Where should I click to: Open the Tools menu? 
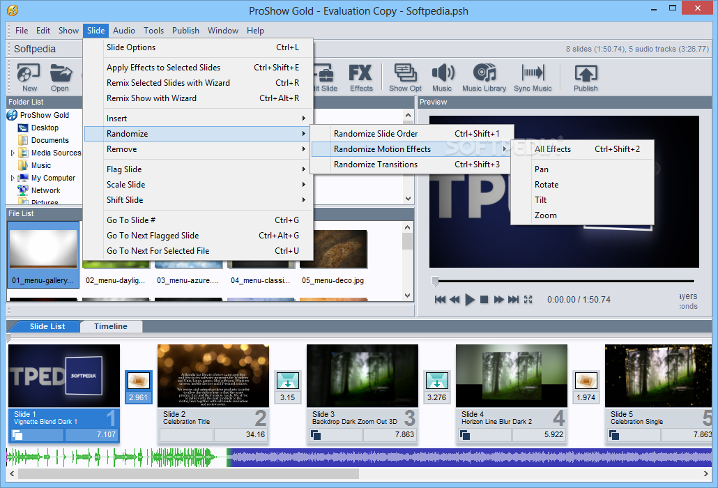click(x=153, y=31)
